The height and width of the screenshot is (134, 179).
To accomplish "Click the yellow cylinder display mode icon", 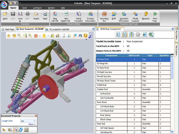I will pos(44,36).
